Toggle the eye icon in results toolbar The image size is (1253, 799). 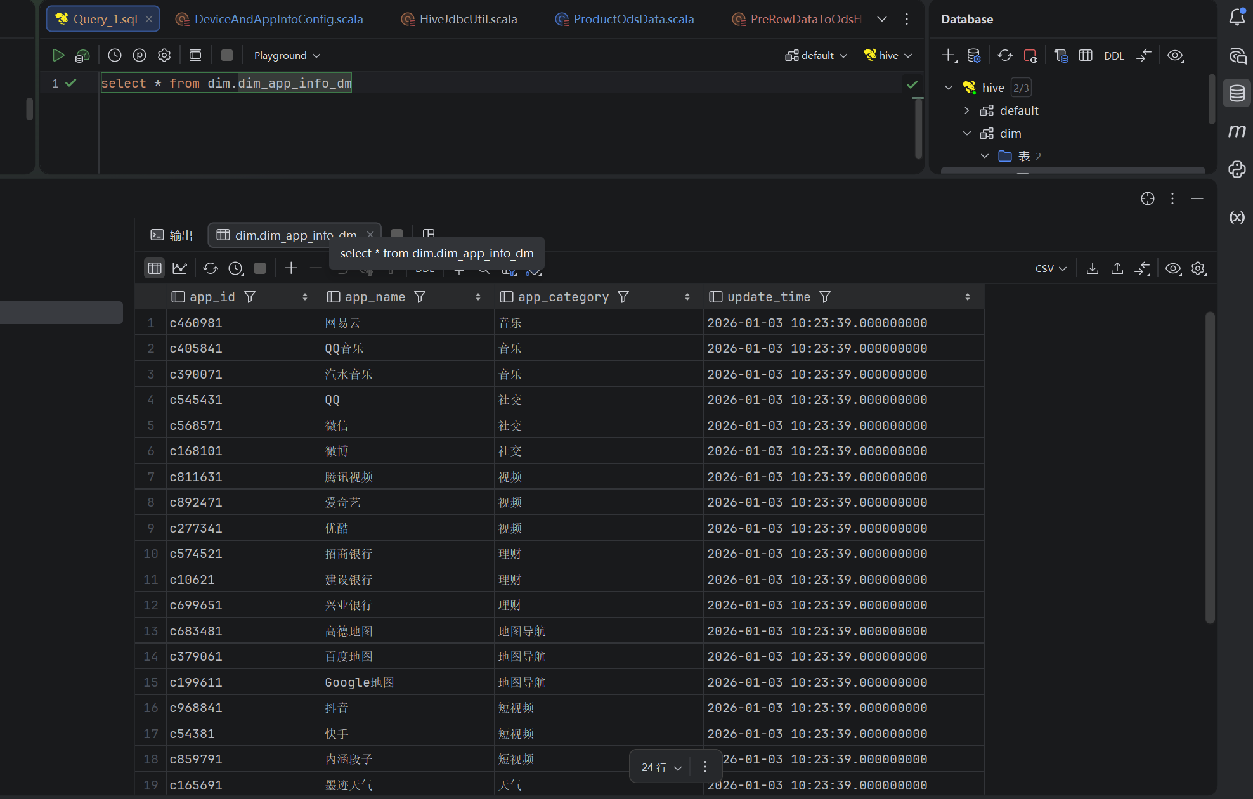coord(1173,268)
